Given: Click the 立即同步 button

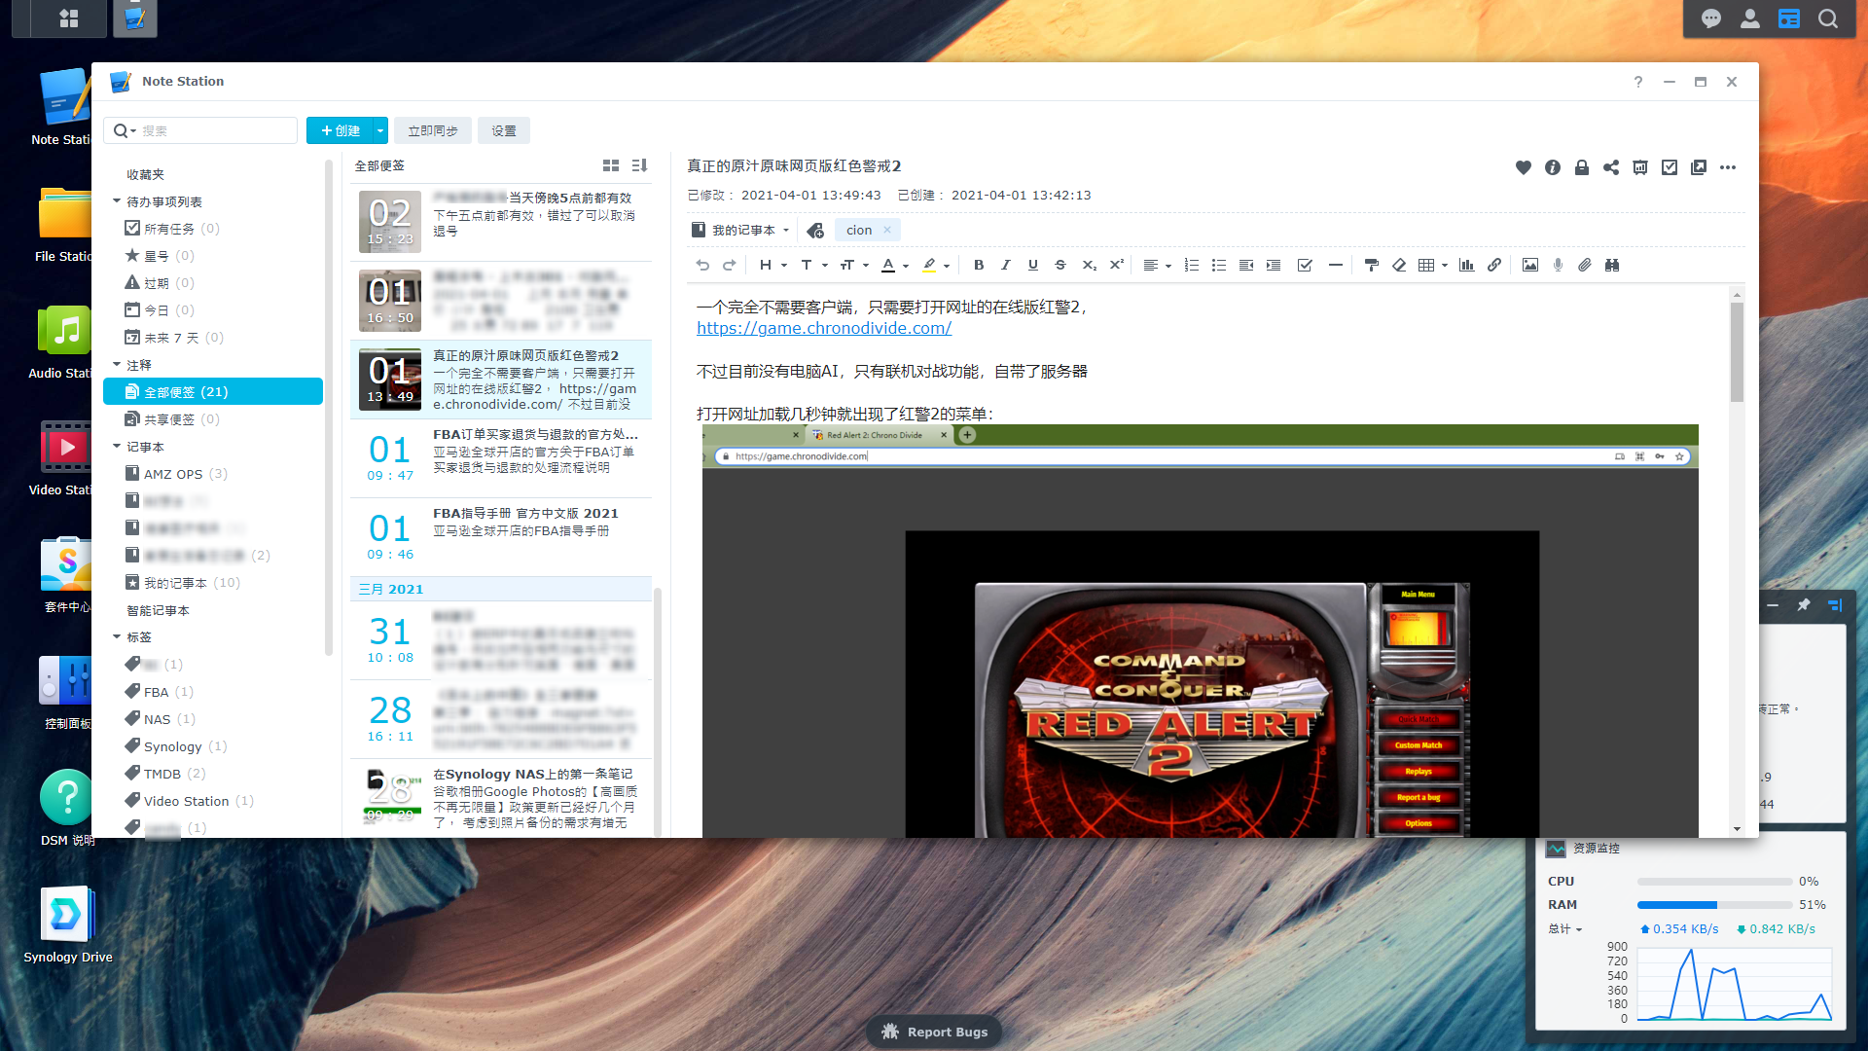Looking at the screenshot, I should click(x=432, y=130).
